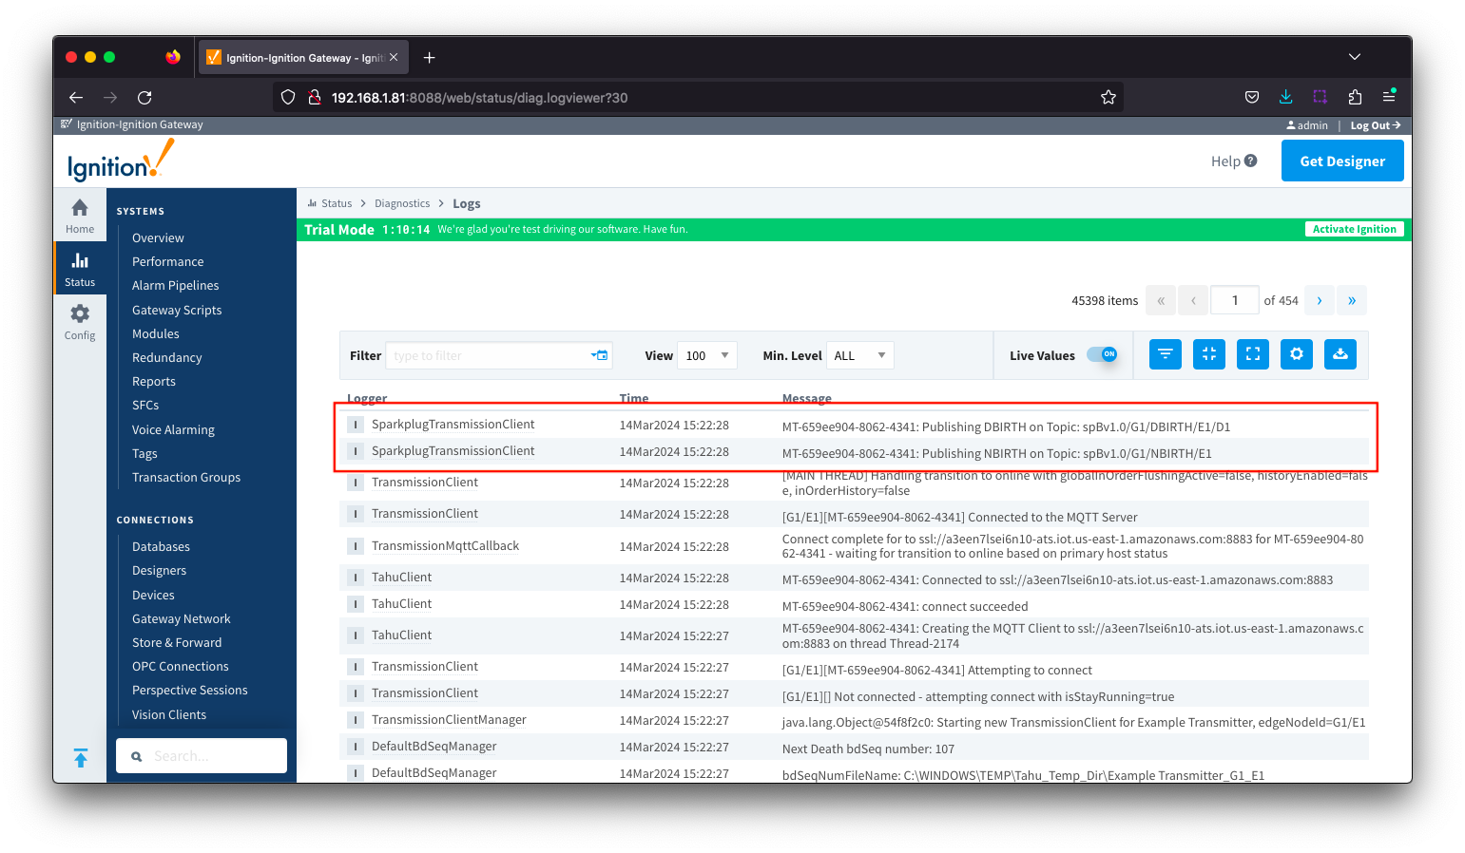1465x853 pixels.
Task: Click the Log Out link
Action: [x=1375, y=125]
